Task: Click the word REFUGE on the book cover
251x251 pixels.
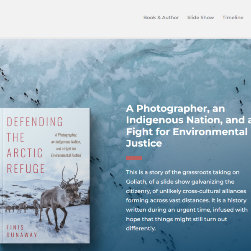Action: pos(26,169)
